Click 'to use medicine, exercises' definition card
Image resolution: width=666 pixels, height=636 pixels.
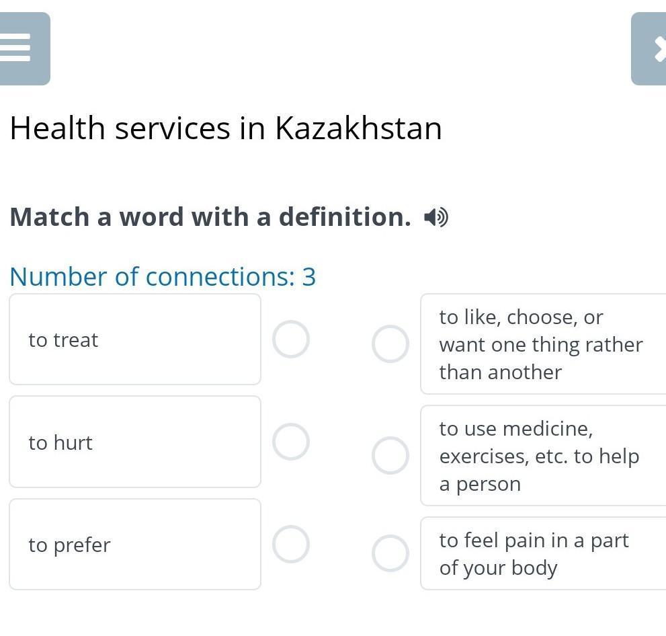pos(541,456)
